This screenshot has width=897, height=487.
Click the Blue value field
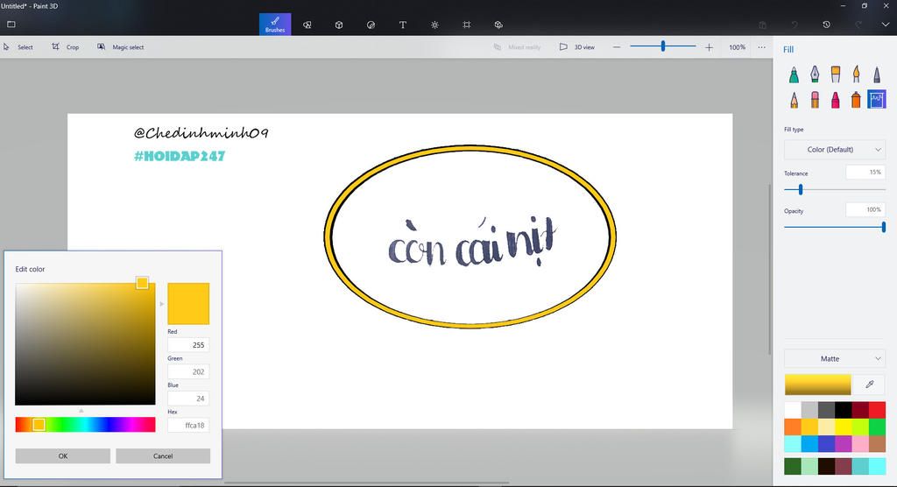pyautogui.click(x=188, y=399)
